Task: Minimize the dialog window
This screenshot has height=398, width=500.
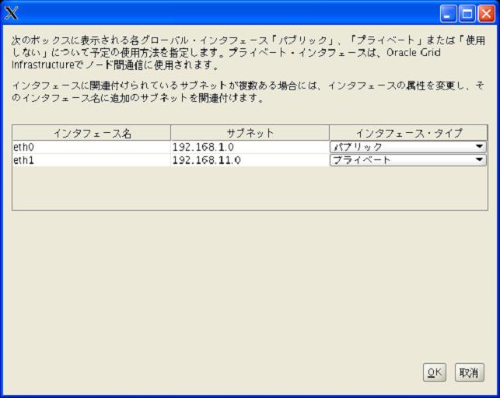Action: pyautogui.click(x=448, y=14)
